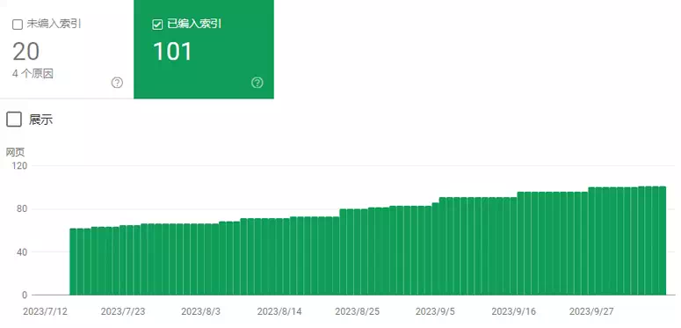The image size is (681, 328).
Task: Click the 4 个原因 text
Action: click(x=33, y=73)
